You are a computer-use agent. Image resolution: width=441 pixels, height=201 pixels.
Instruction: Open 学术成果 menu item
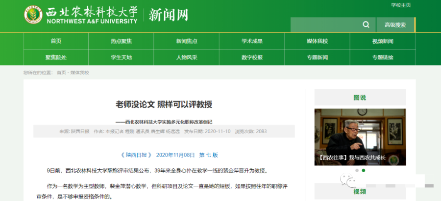click(252, 41)
